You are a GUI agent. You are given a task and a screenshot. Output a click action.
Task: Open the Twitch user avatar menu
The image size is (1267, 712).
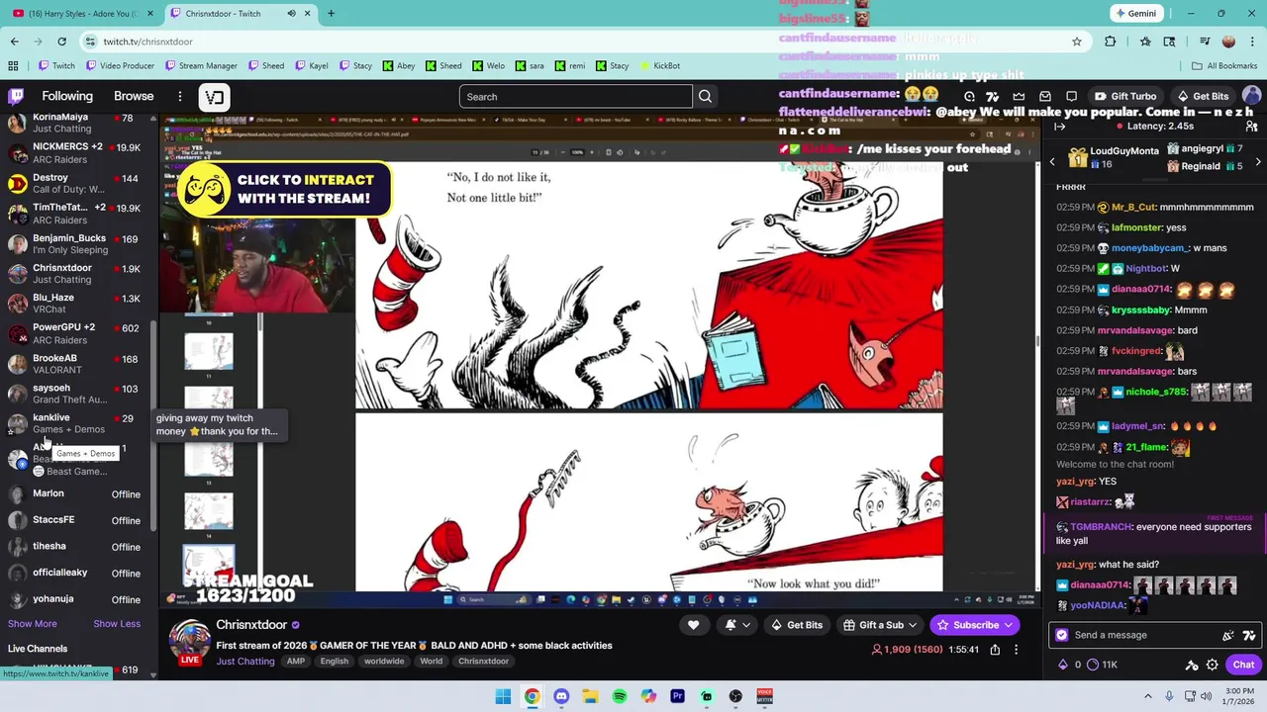1251,96
